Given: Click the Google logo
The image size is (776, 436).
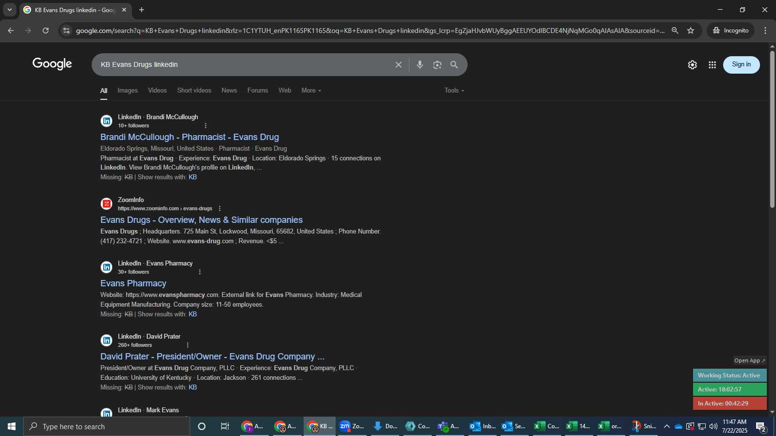Looking at the screenshot, I should (52, 64).
